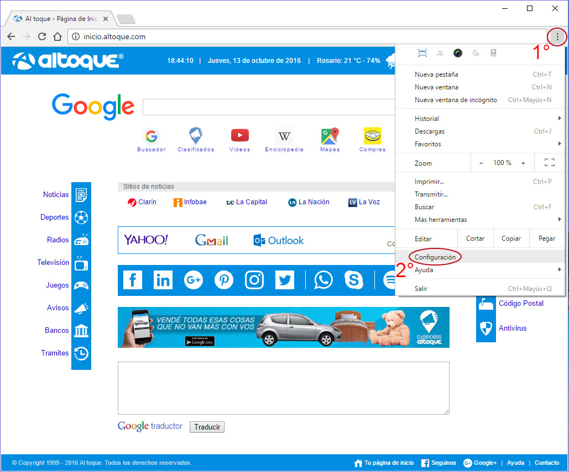Click the address bar URL inicio.altoque.com
Image resolution: width=569 pixels, height=472 pixels.
[114, 36]
